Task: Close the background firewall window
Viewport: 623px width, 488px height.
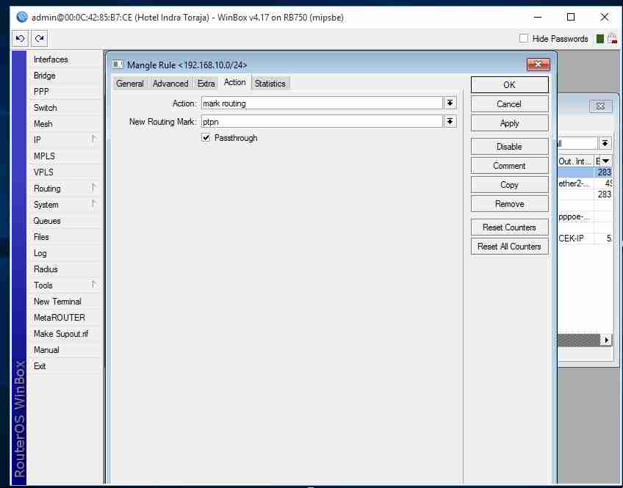Action: click(600, 106)
